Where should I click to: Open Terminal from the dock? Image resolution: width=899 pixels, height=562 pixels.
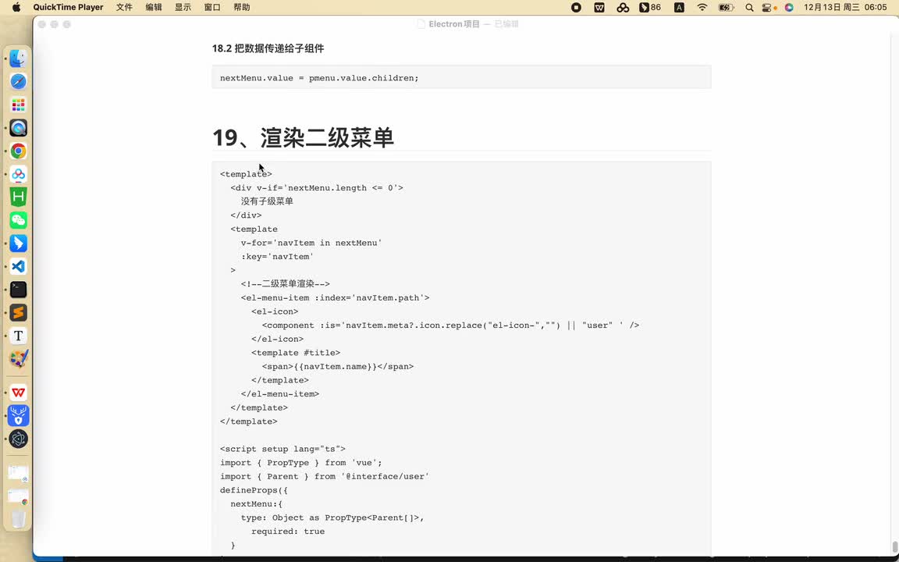point(19,289)
